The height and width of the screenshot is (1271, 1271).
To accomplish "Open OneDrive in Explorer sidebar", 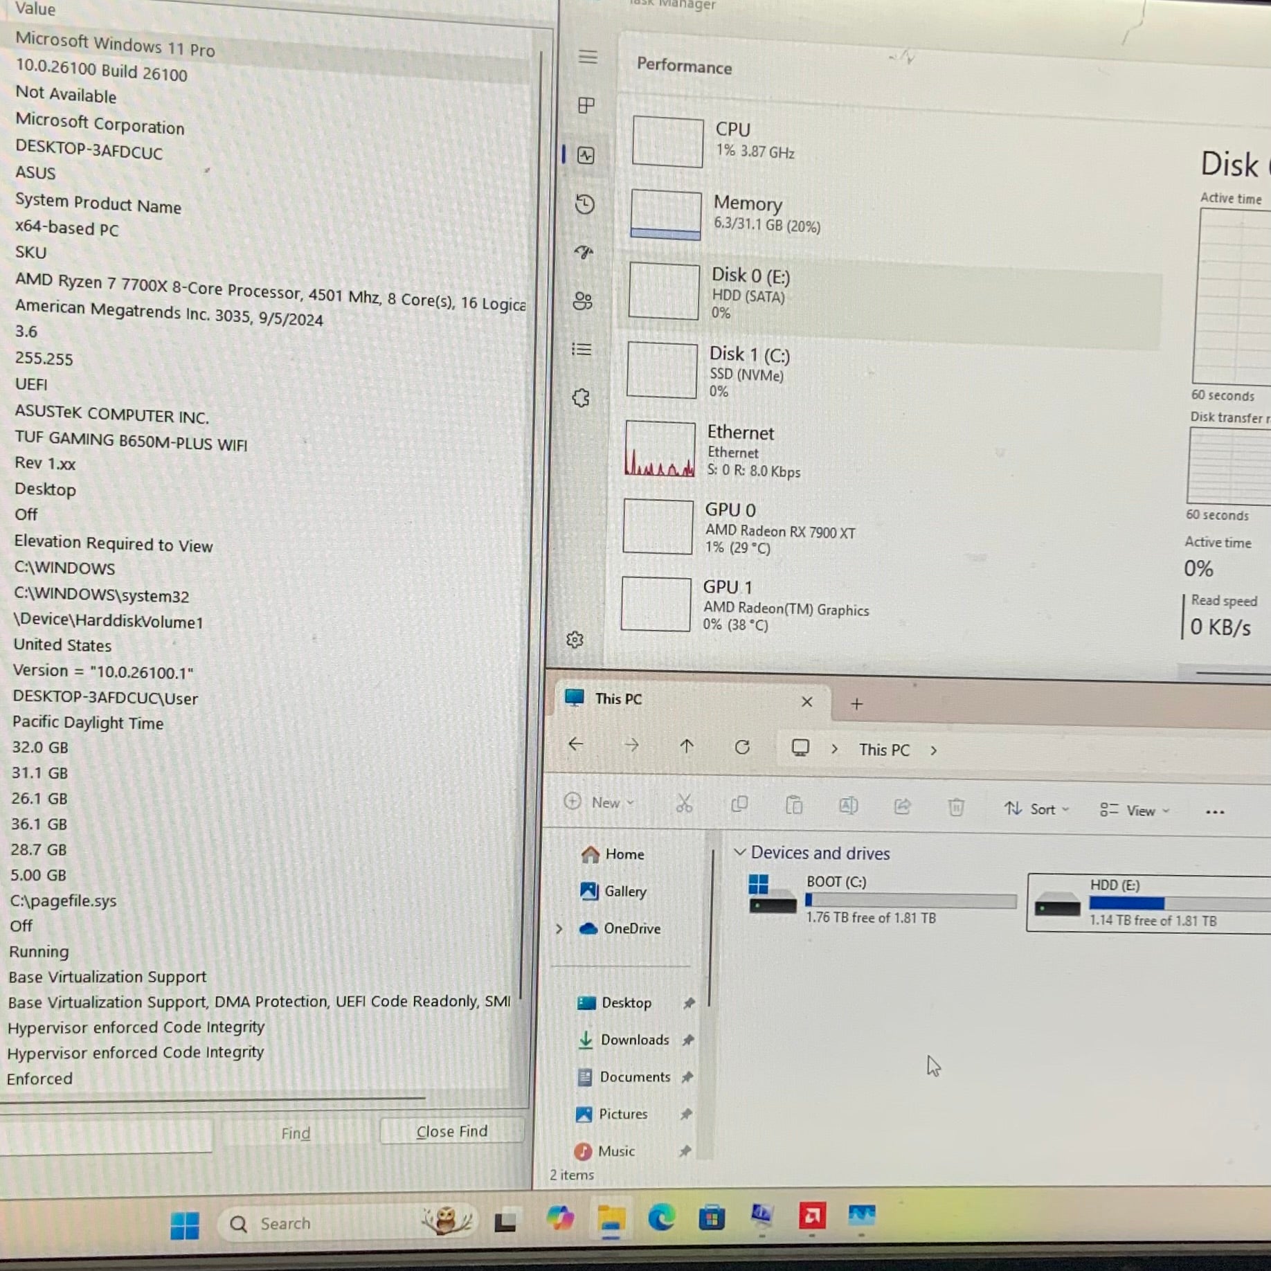I will [620, 928].
